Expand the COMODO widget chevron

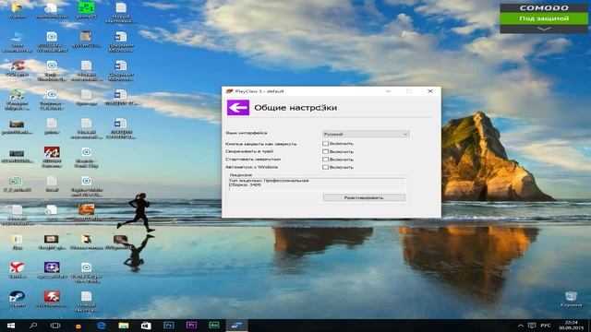pyautogui.click(x=544, y=29)
